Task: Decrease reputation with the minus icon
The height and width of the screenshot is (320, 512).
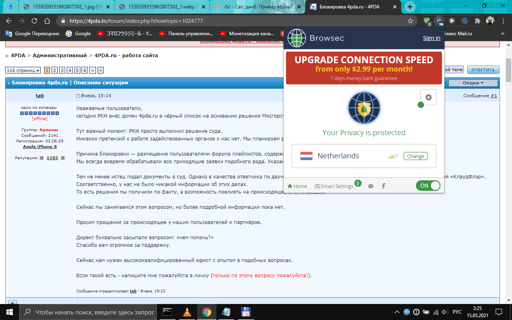Action: (x=42, y=158)
